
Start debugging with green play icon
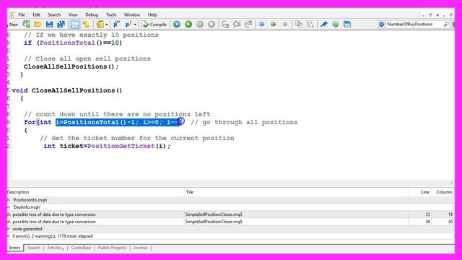click(188, 25)
